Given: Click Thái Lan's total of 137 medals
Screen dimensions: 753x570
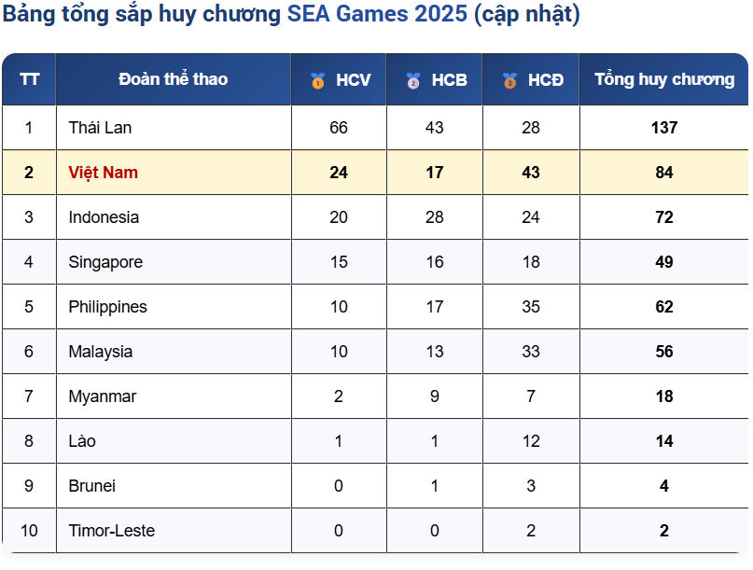Looking at the screenshot, I should (x=663, y=128).
